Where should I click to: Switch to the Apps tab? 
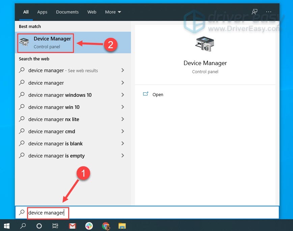tap(42, 12)
